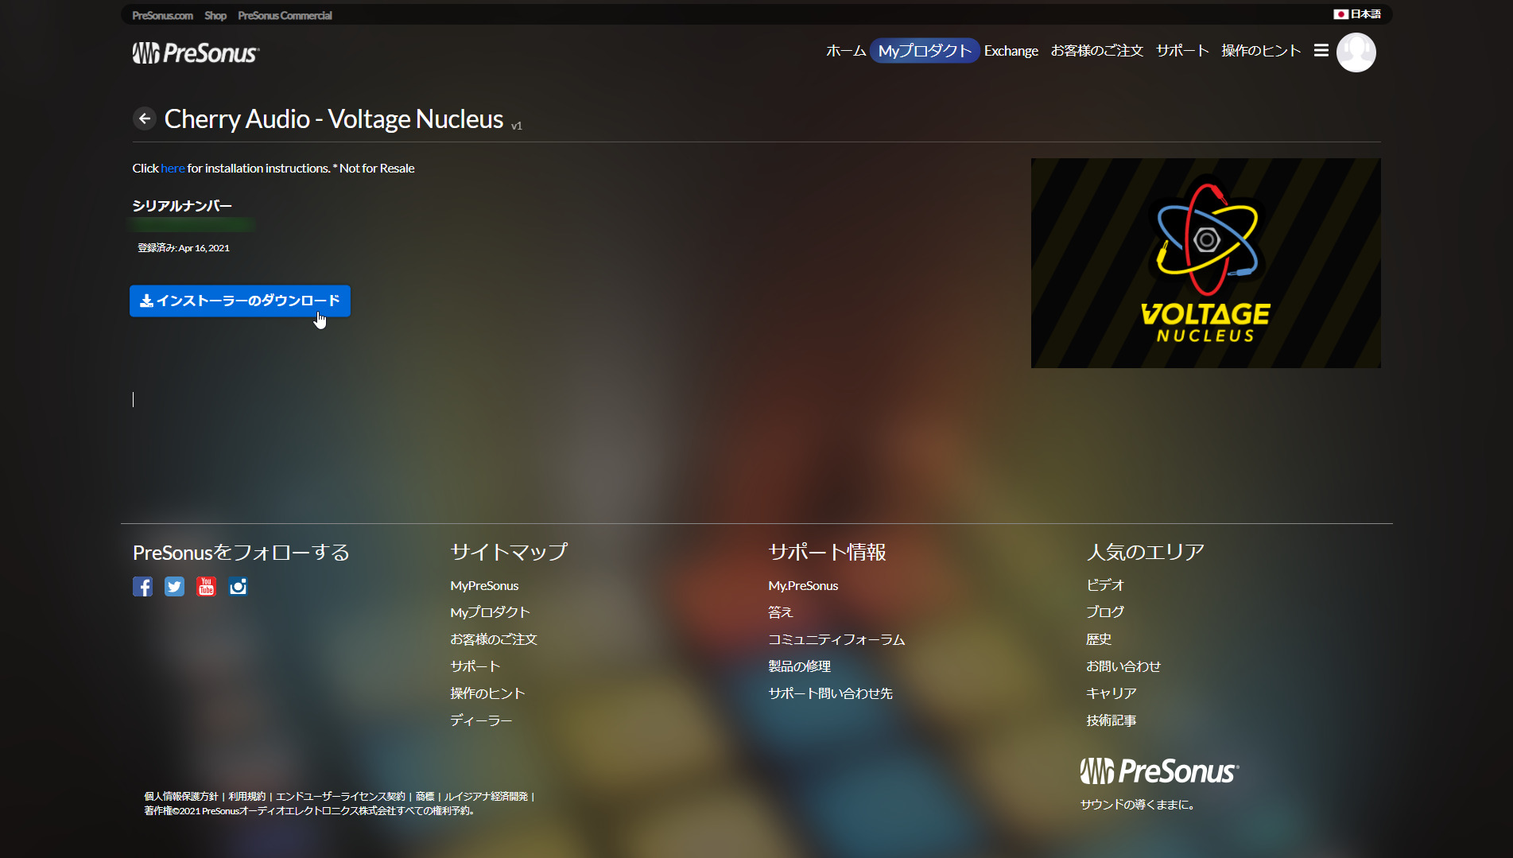Click the PreSonus logo in footer
The height and width of the screenshot is (858, 1513).
point(1159,771)
